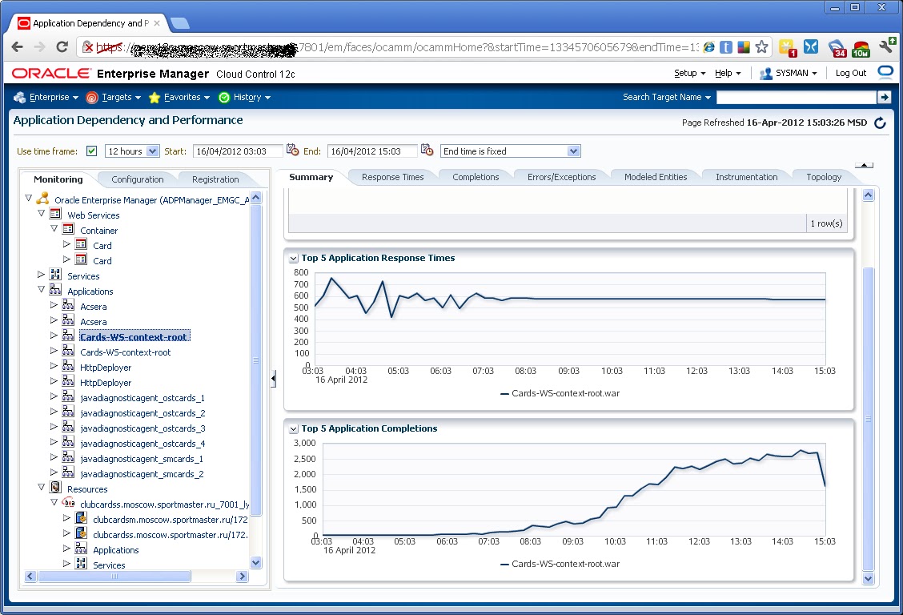Switch to the Configuration tab
This screenshot has width=903, height=615.
click(137, 179)
